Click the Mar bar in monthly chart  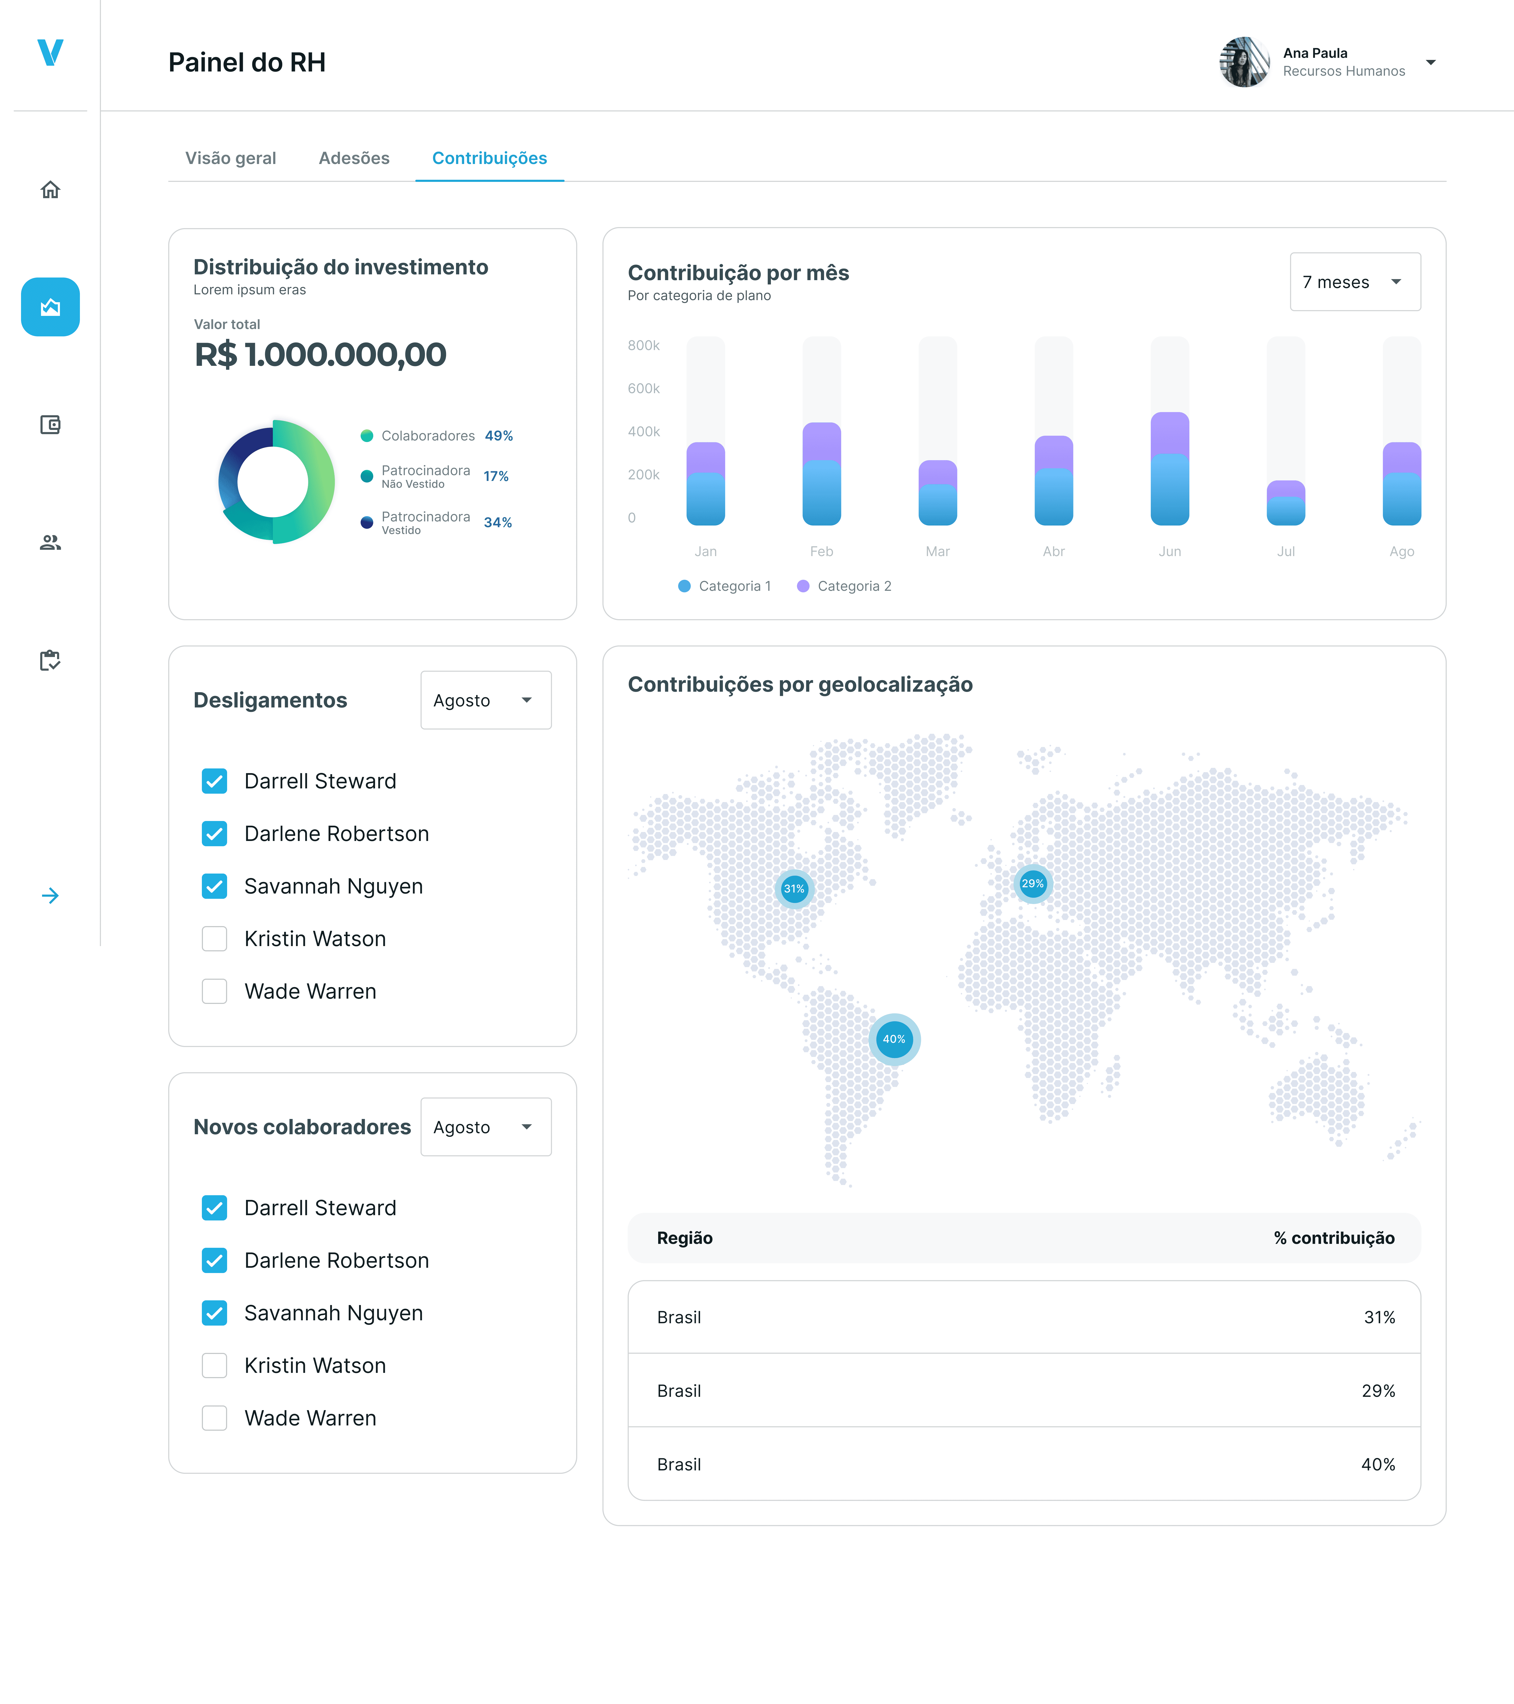938,493
